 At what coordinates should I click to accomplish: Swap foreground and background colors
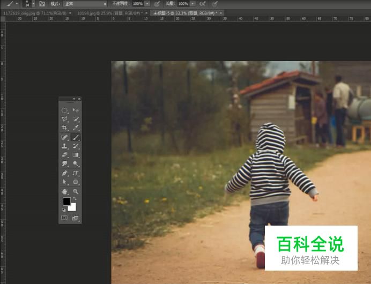(75, 199)
